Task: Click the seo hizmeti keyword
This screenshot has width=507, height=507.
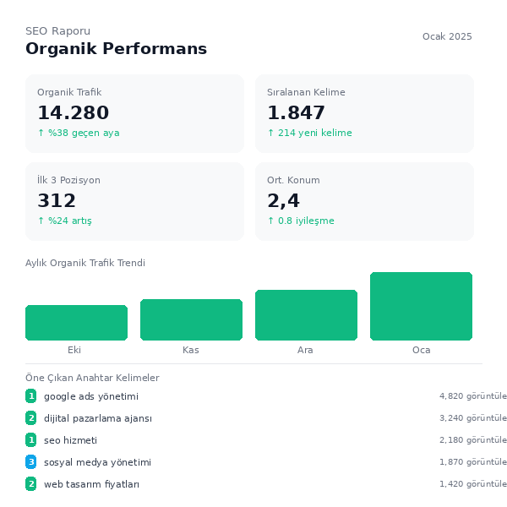Action: tap(70, 440)
